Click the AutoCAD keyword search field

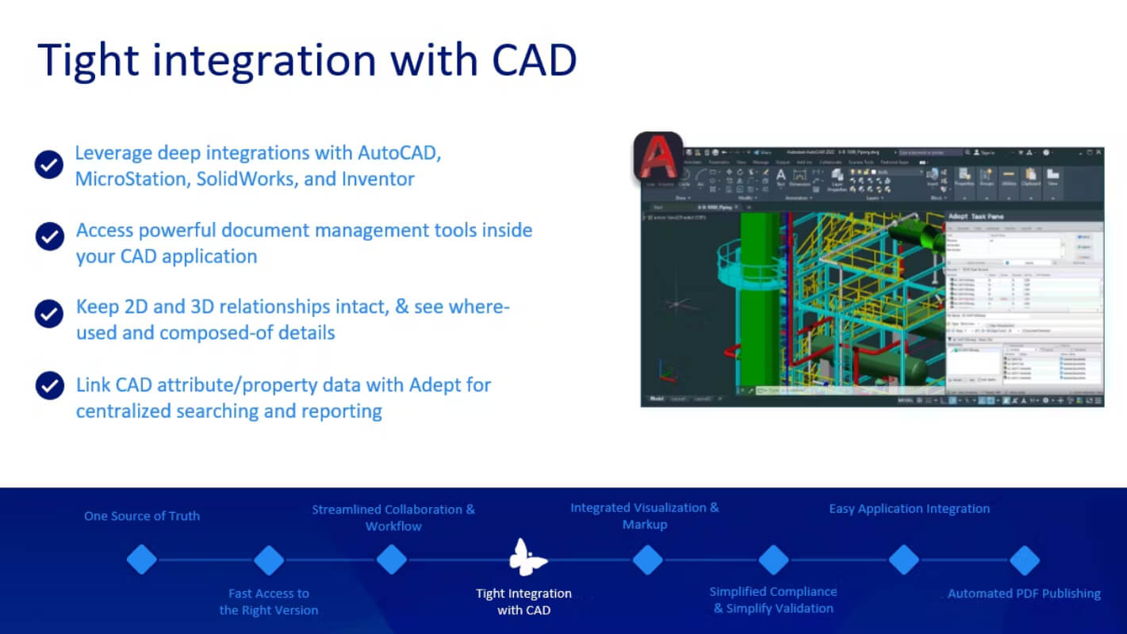coord(930,152)
